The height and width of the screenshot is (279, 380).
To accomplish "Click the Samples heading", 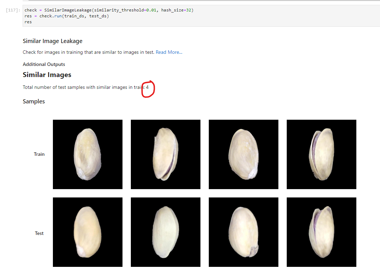I will tap(34, 101).
